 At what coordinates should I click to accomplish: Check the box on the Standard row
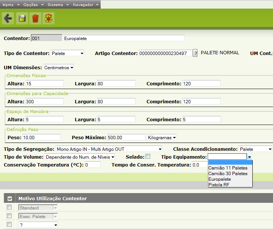(x=9, y=207)
